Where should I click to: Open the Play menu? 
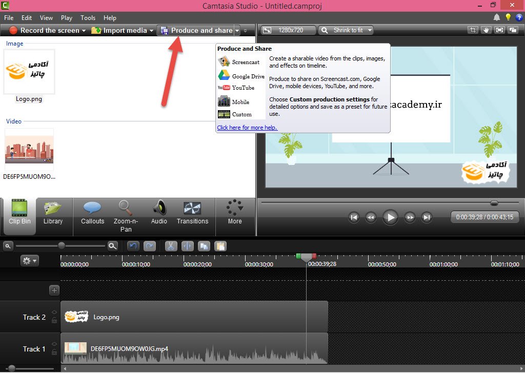pyautogui.click(x=66, y=18)
